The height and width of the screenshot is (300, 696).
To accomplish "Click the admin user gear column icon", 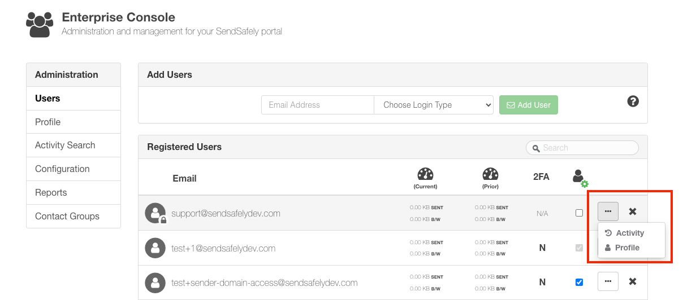I will [580, 178].
